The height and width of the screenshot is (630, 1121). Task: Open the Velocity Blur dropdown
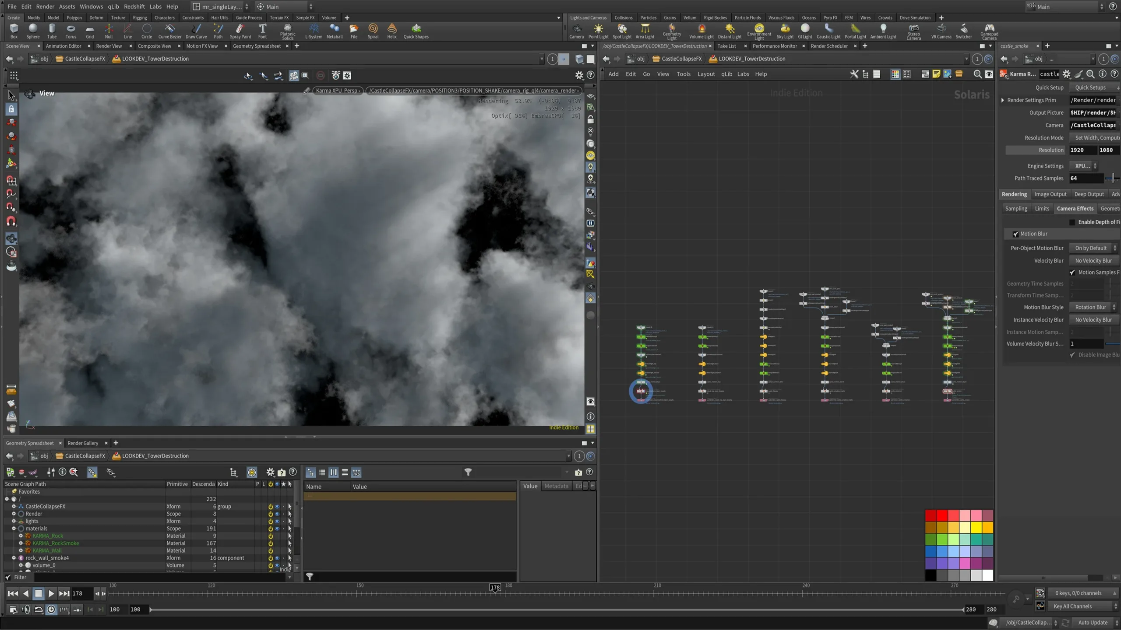(1094, 260)
